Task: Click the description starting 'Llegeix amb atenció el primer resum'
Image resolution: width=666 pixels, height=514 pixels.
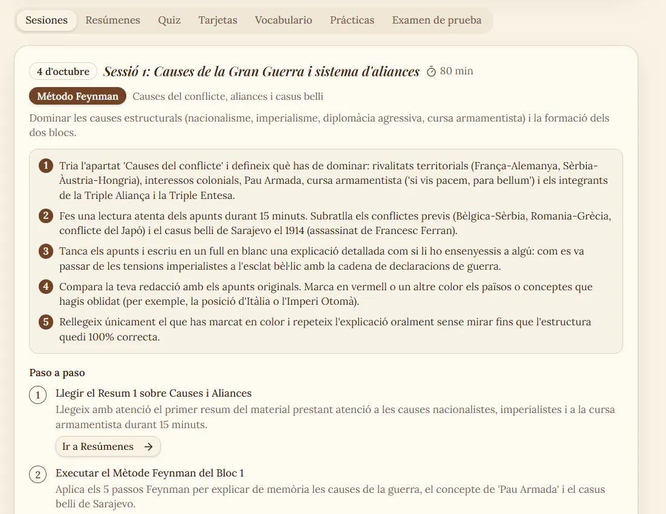Action: 335,417
